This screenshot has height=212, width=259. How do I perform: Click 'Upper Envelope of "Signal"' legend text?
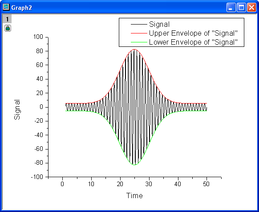(193, 33)
